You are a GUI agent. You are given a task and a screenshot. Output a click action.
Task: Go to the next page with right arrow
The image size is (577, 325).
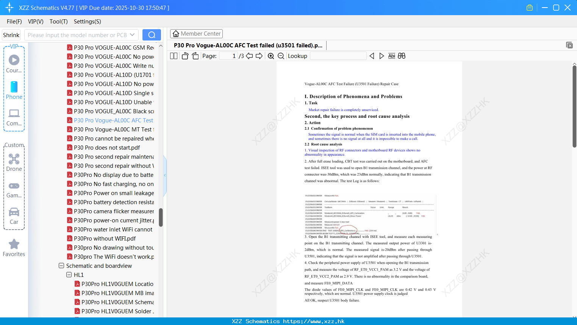[259, 56]
